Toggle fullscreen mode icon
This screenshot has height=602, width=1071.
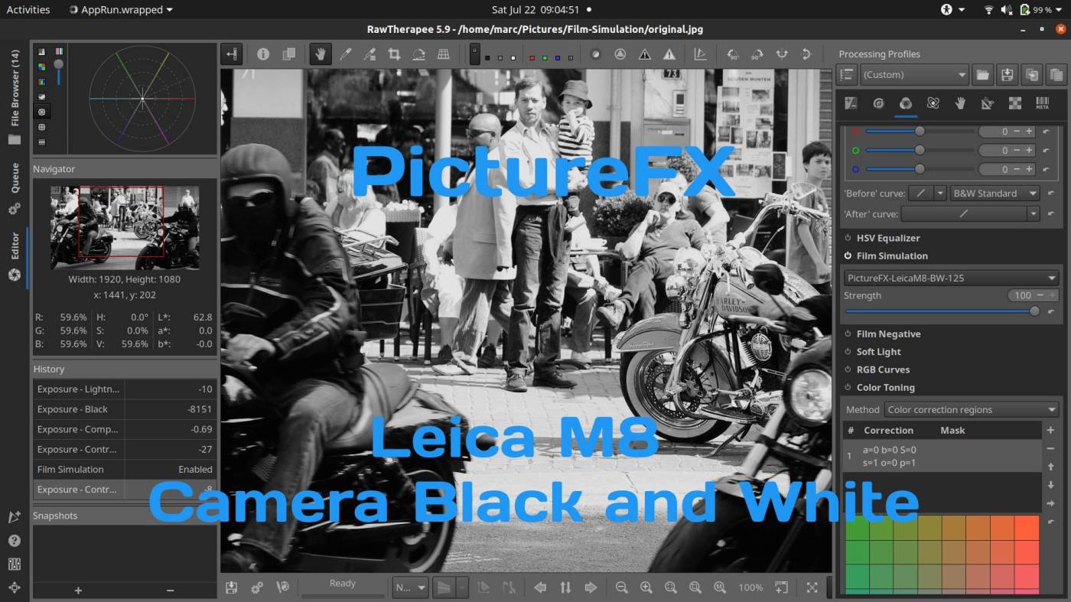[812, 587]
